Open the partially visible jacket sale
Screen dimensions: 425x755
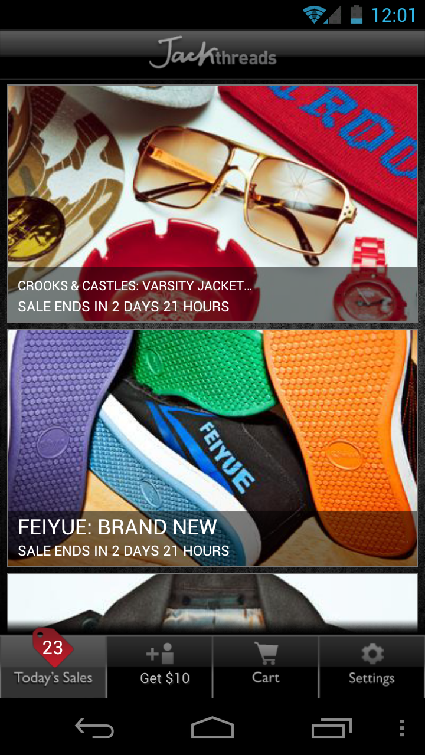[x=212, y=604]
